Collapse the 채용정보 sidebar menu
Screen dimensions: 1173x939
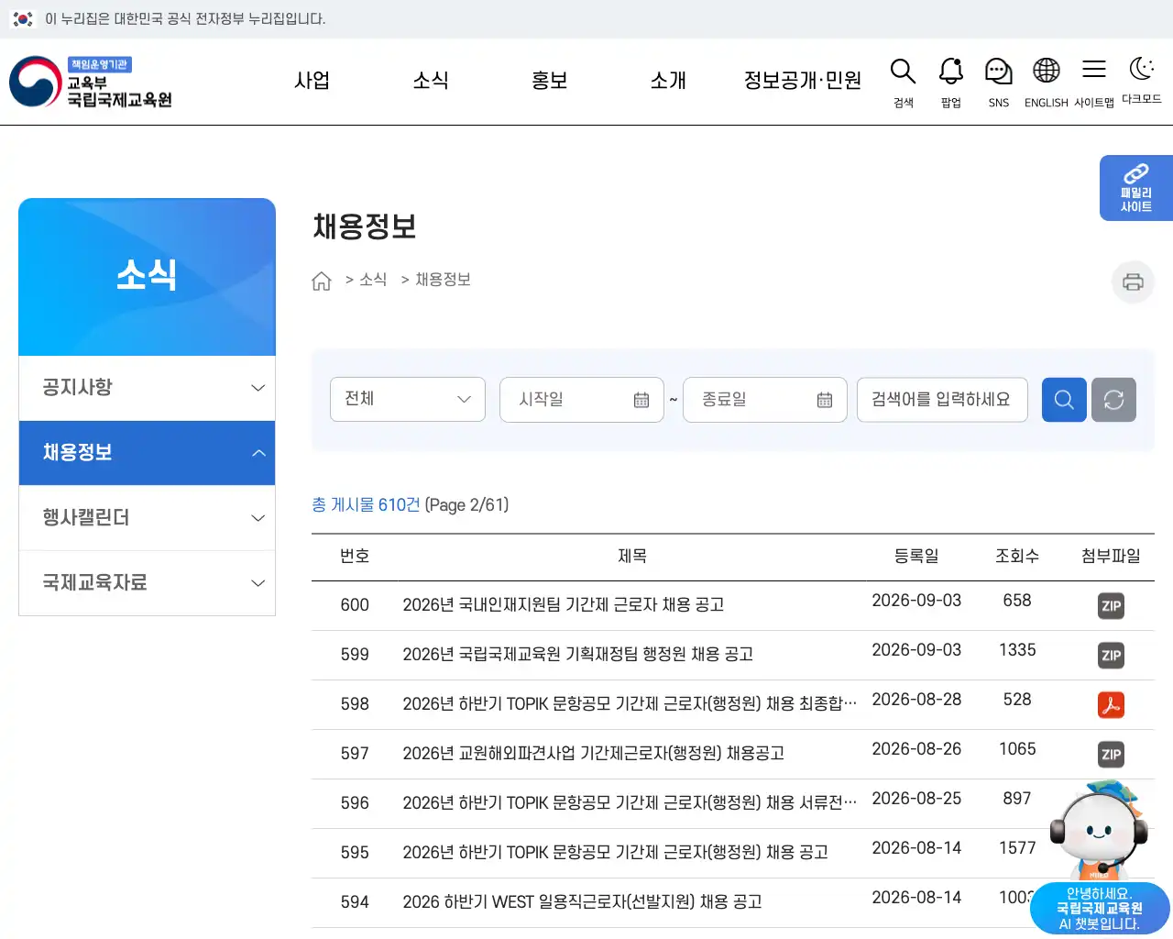point(147,453)
